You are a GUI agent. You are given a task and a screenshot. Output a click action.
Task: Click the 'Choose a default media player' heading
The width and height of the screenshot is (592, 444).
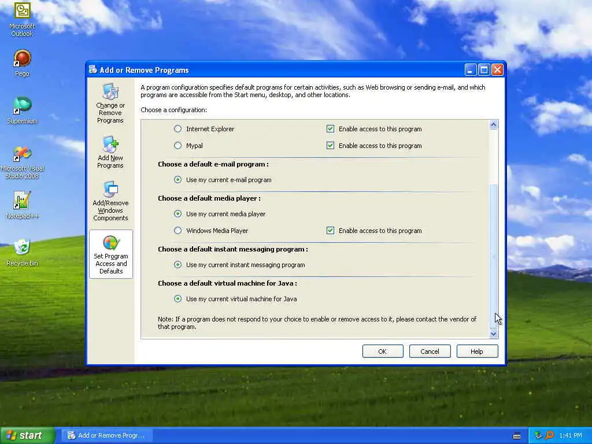pos(209,198)
